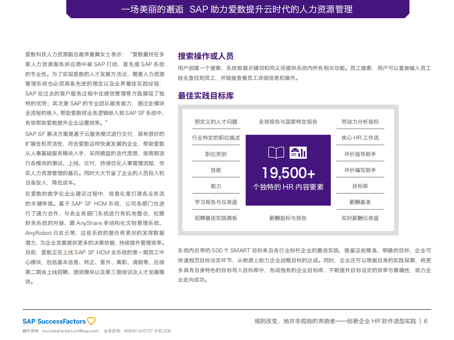Screen dimensions: 454x340
Task: Click the open book icon in the purple tile
Action: pyautogui.click(x=276, y=152)
